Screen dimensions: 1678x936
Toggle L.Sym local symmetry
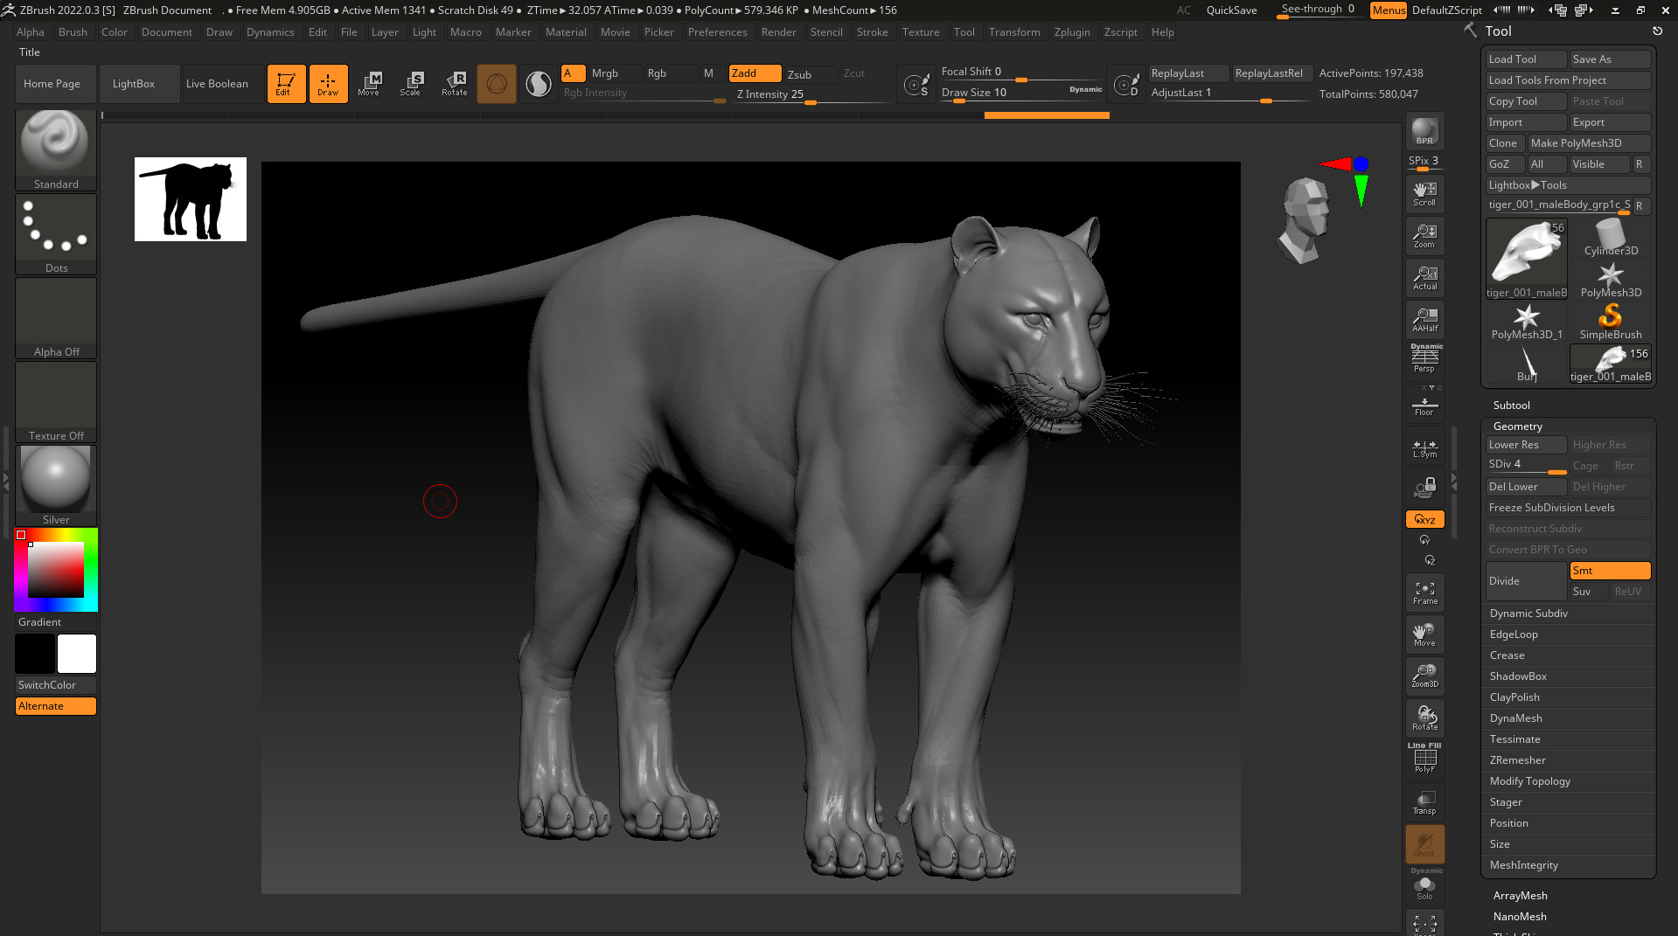tap(1424, 448)
